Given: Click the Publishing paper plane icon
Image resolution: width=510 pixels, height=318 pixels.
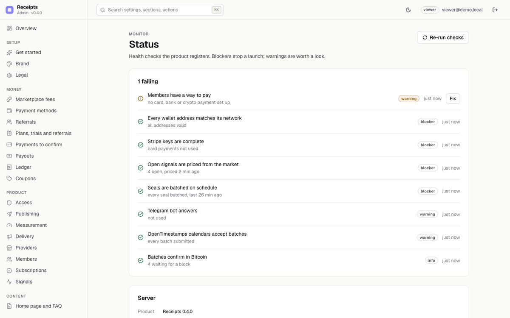Looking at the screenshot, I should 9,214.
